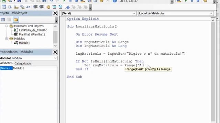Select Módulo1 in the project tree

(24, 43)
